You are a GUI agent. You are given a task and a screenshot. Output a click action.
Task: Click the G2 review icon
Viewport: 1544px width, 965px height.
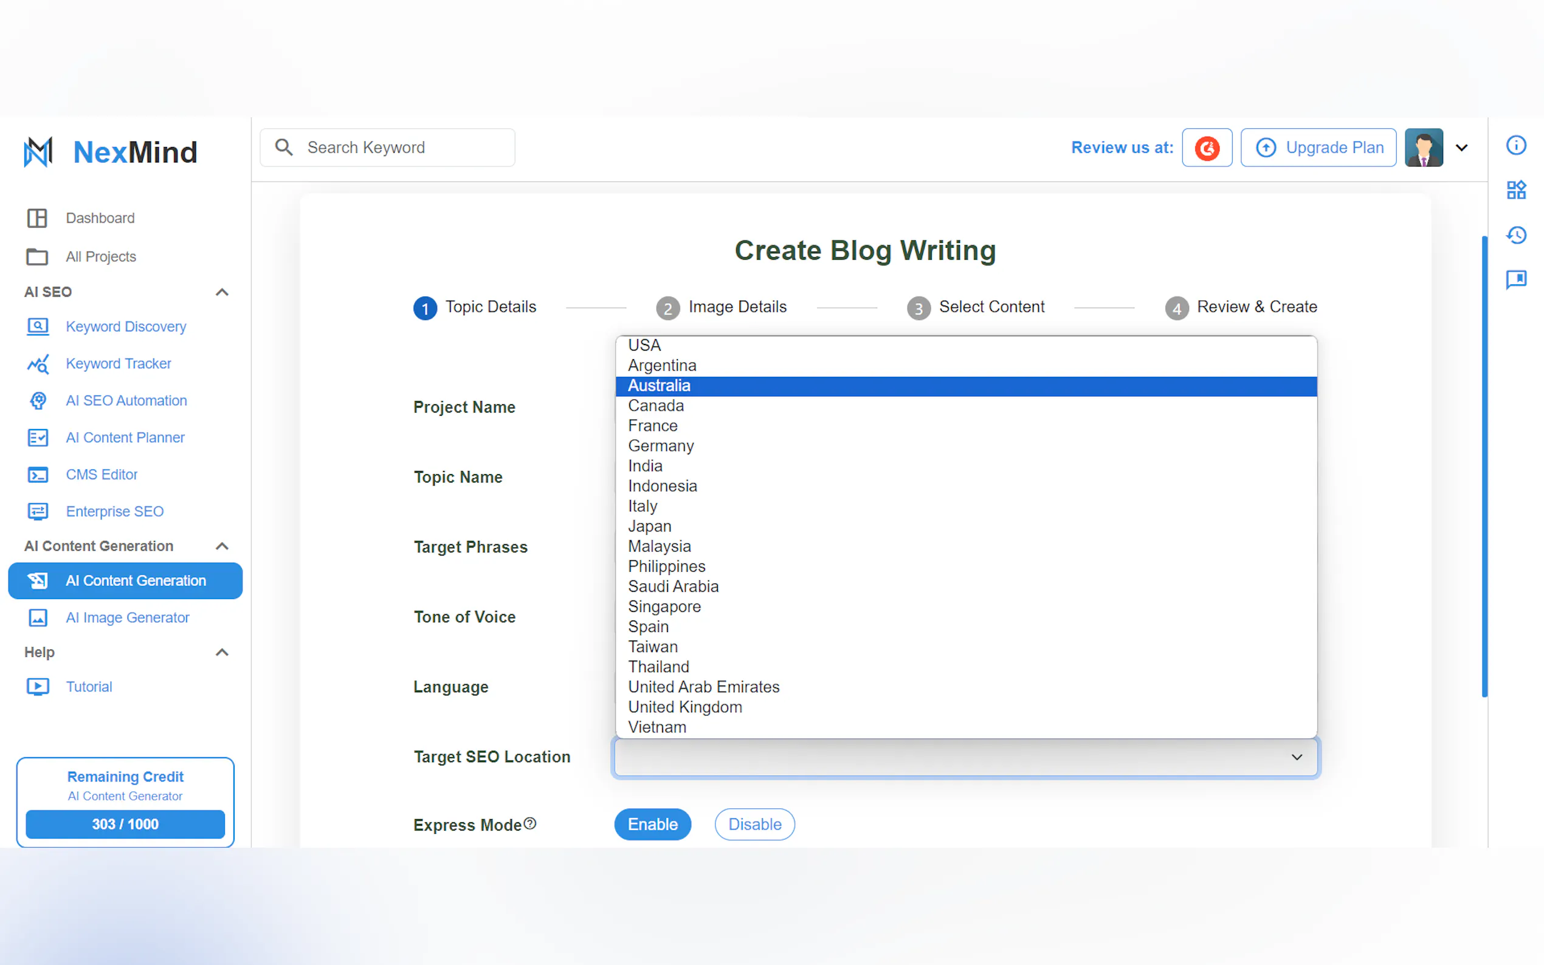(x=1207, y=148)
